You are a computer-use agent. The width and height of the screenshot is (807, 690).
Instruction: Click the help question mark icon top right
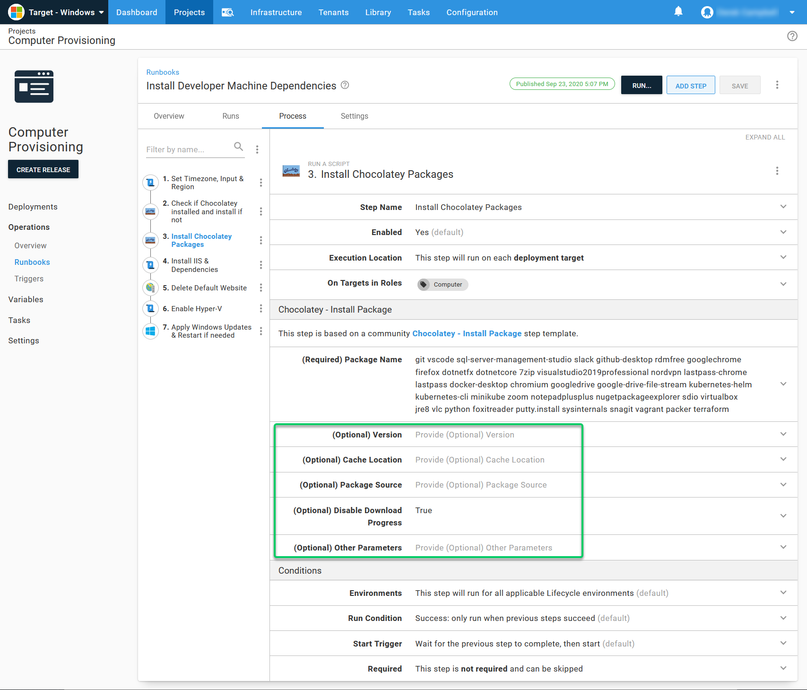[x=792, y=36]
